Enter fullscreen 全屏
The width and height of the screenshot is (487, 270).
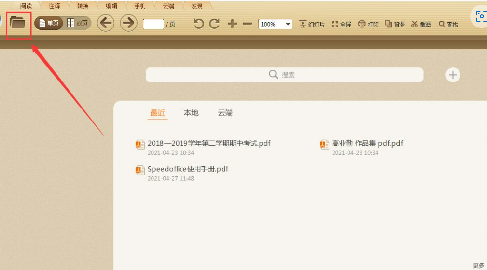point(341,24)
